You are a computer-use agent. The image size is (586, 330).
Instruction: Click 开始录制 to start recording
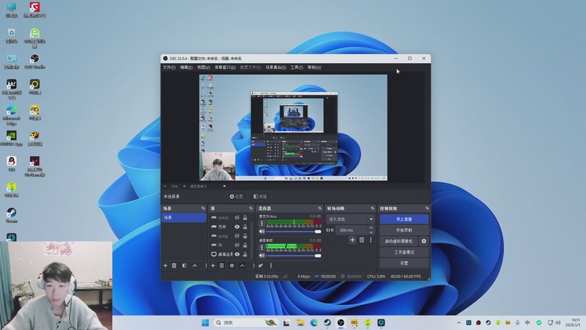pyautogui.click(x=404, y=230)
